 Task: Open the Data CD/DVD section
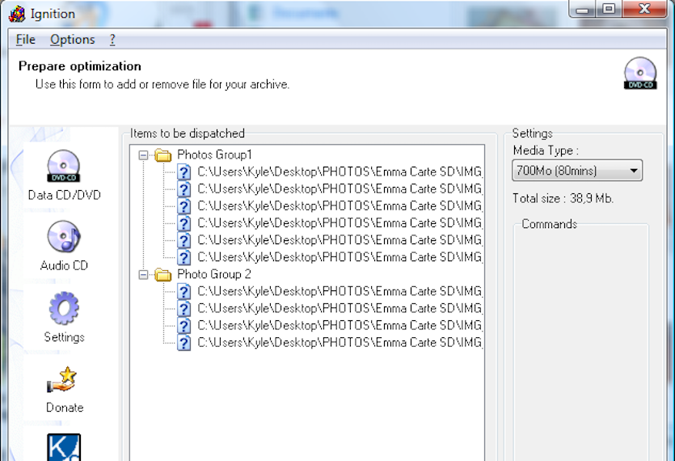(x=64, y=166)
